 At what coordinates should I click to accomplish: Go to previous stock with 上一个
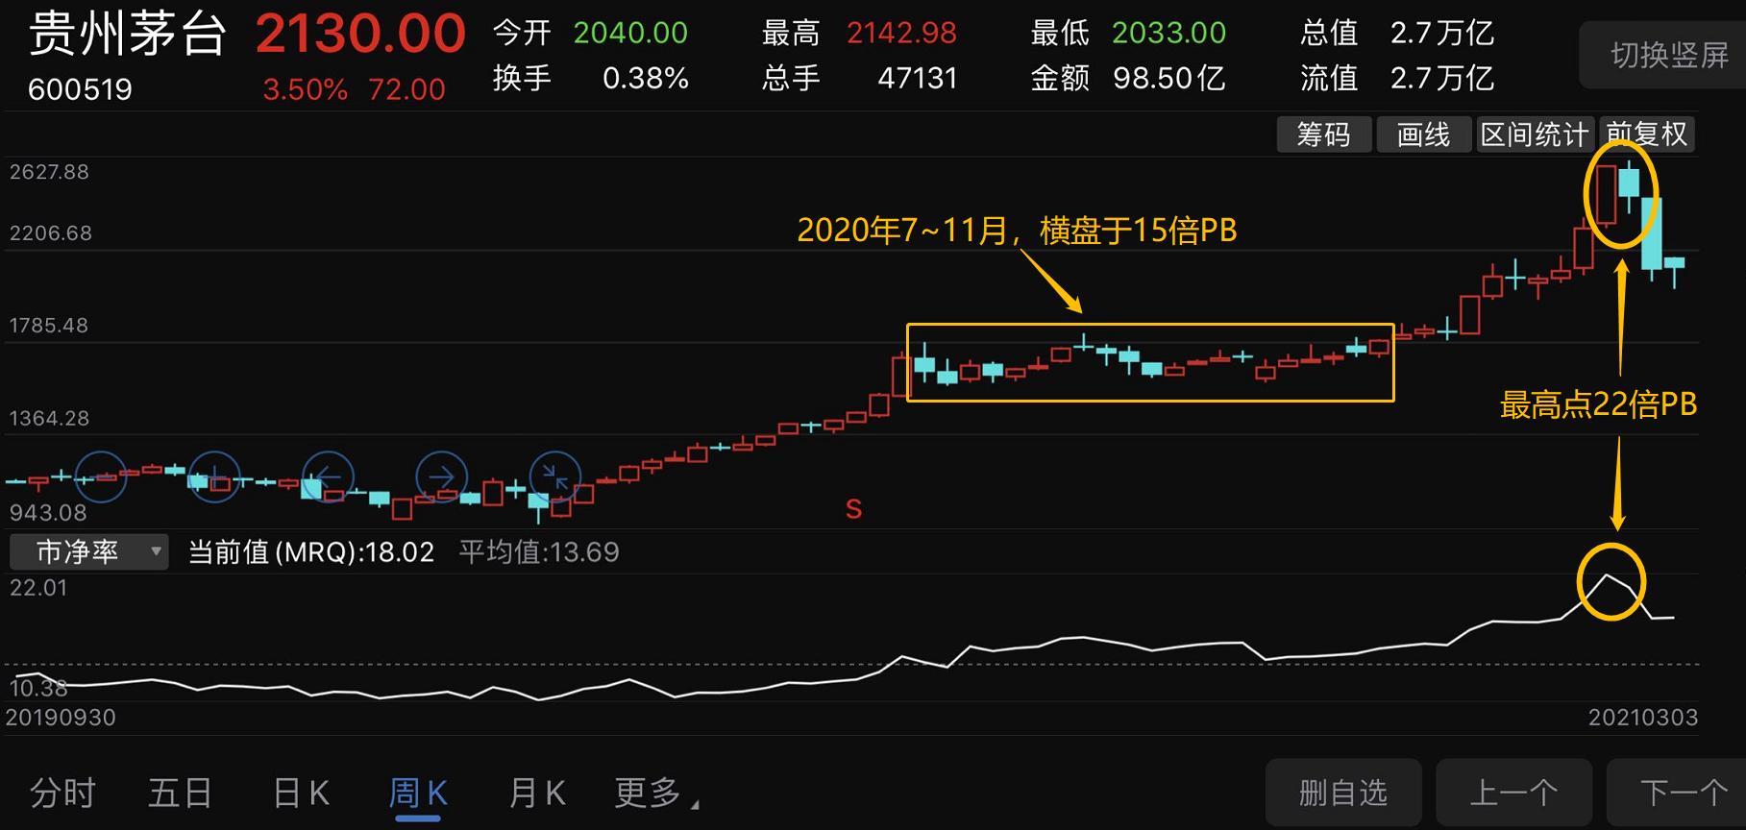1513,793
